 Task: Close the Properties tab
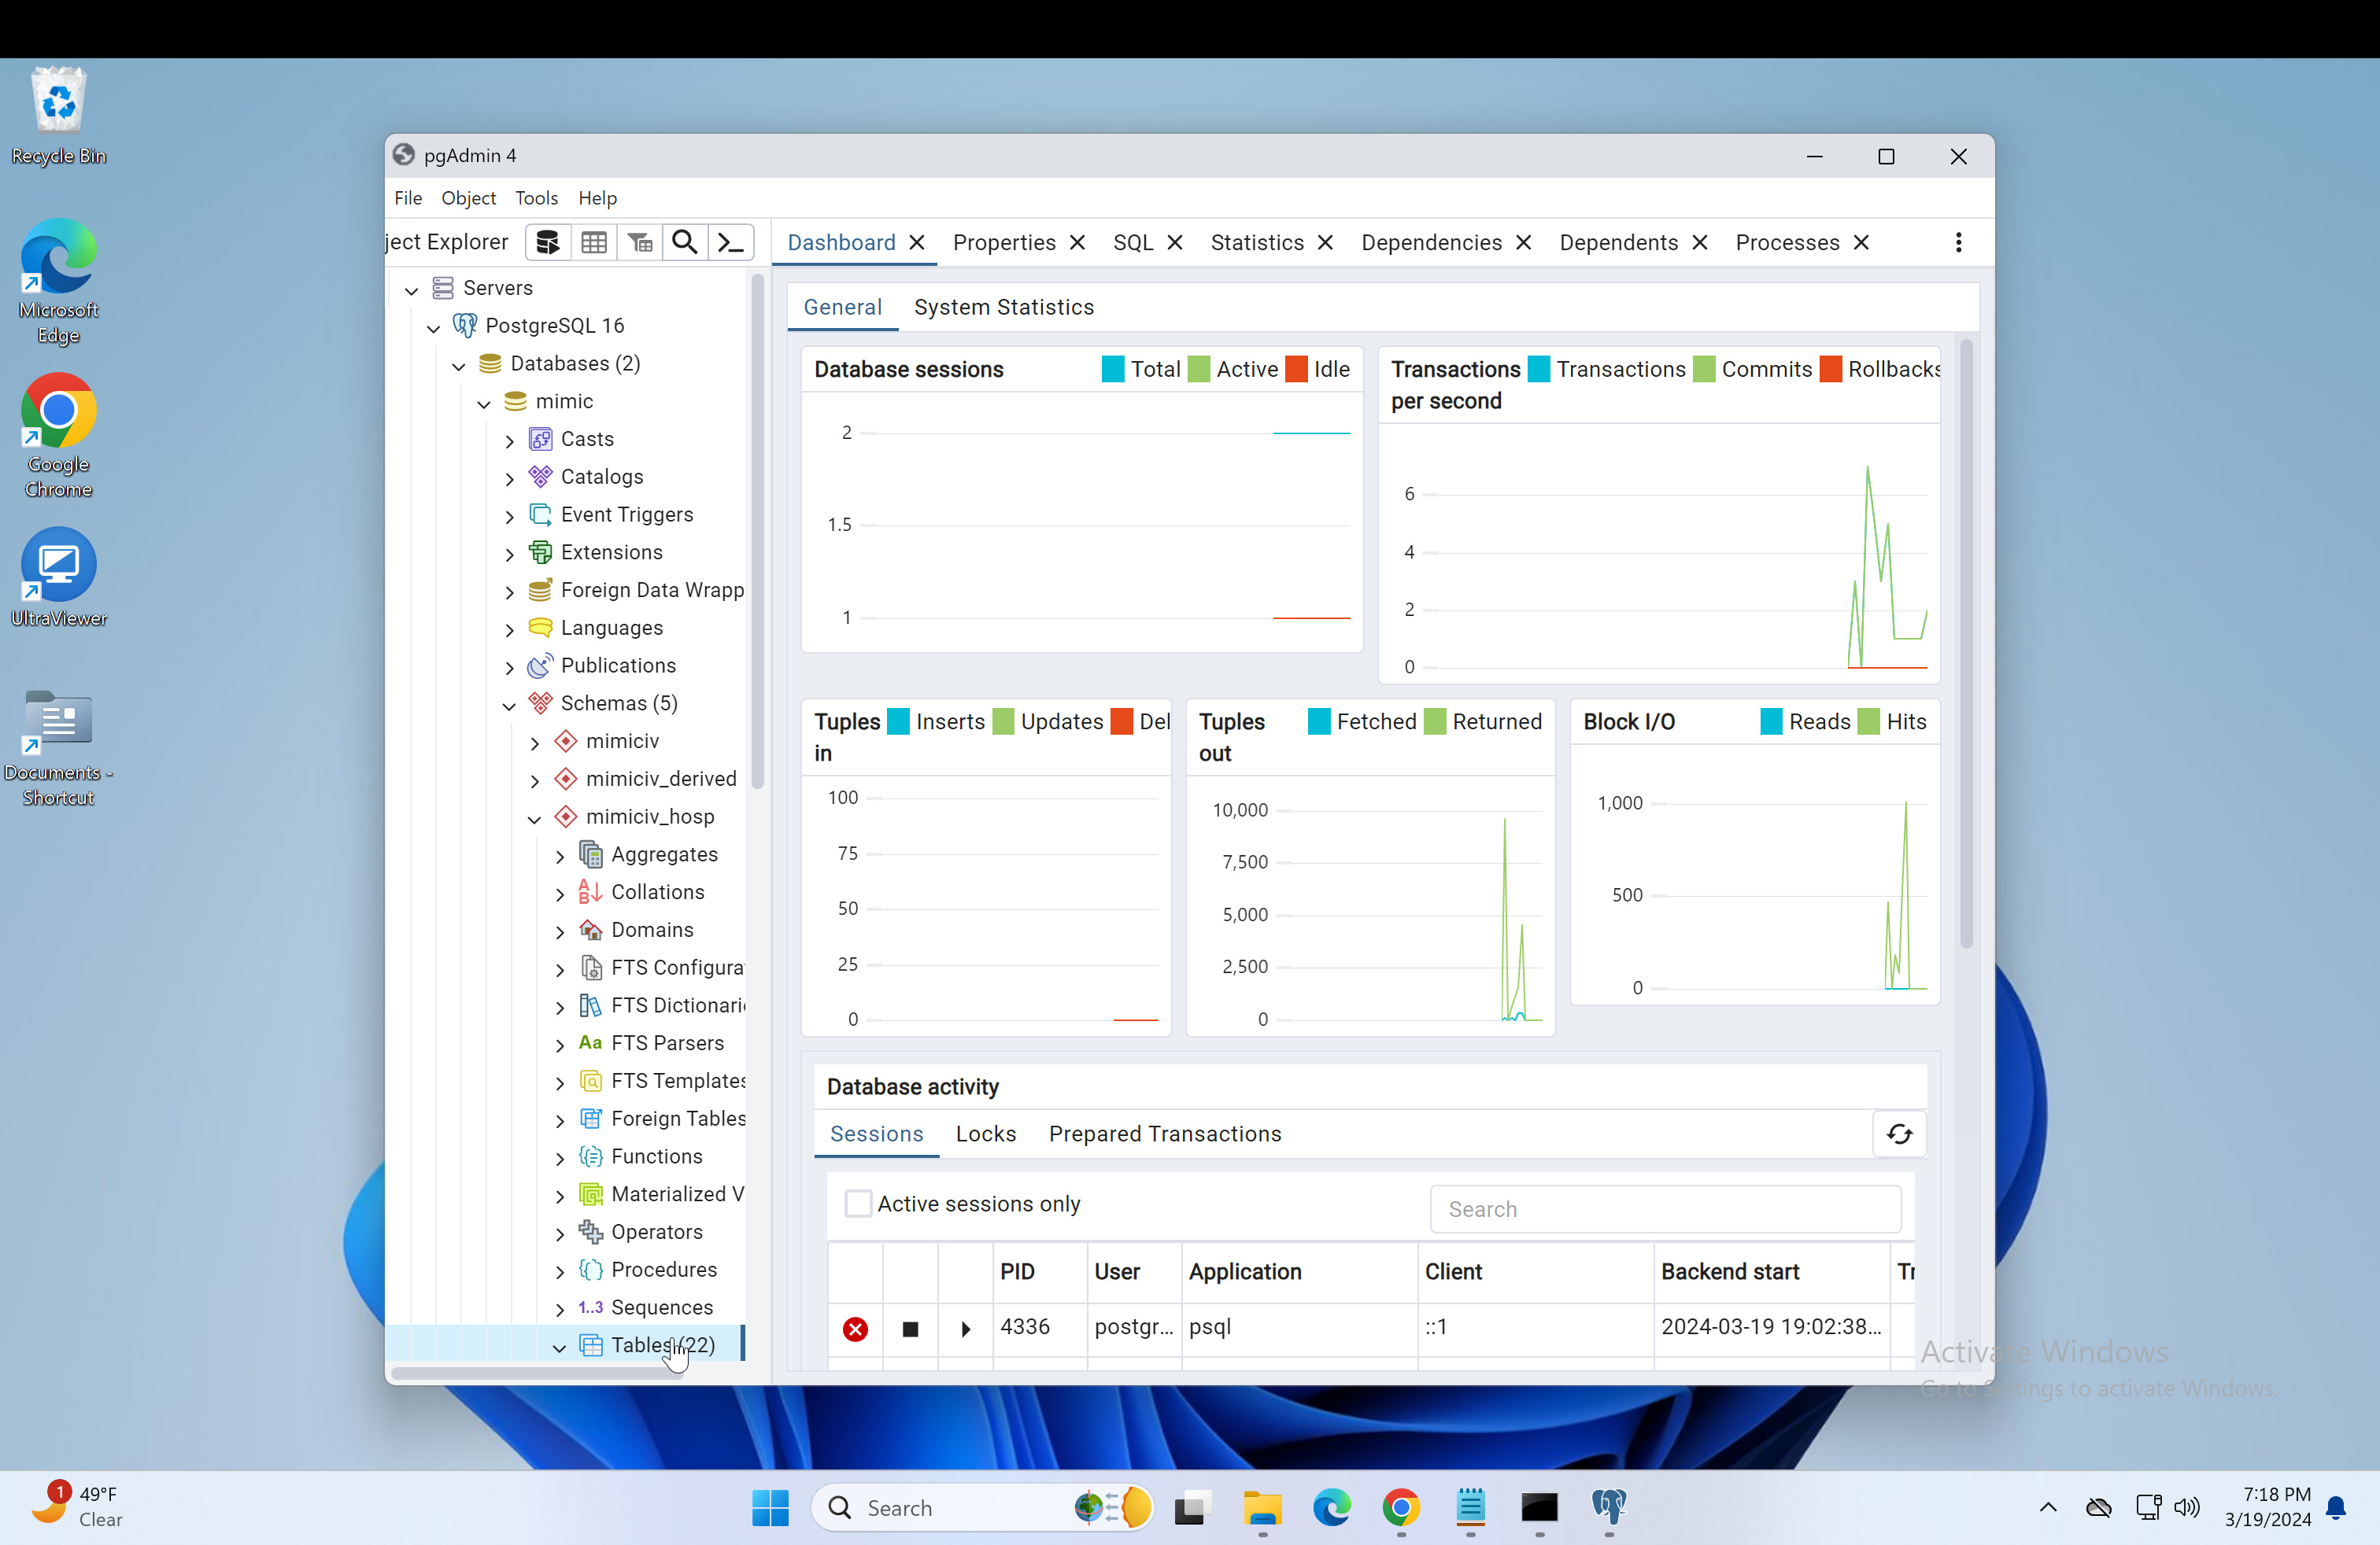1077,243
